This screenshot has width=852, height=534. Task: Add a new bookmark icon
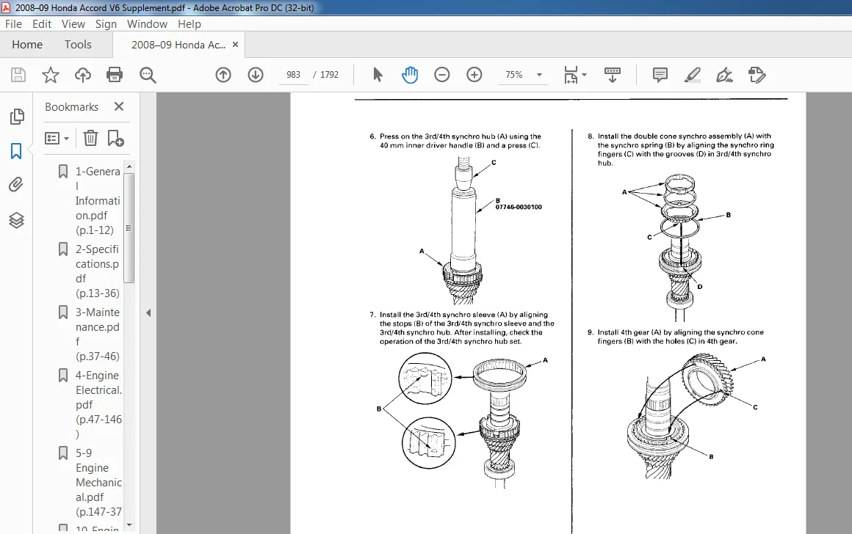click(115, 139)
